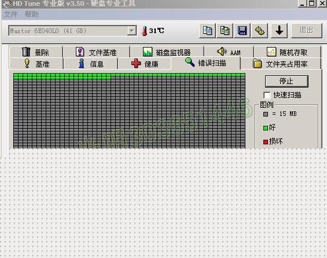Click the copy info to clipboard icon
This screenshot has height=258, width=327.
tap(207, 31)
